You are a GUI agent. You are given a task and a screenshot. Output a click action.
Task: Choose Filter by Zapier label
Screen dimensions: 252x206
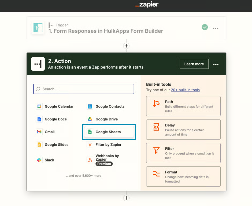tap(109, 145)
